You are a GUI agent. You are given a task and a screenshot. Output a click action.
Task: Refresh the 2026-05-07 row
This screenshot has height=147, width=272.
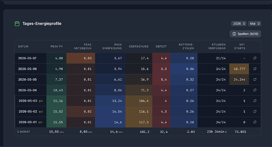(x=255, y=58)
